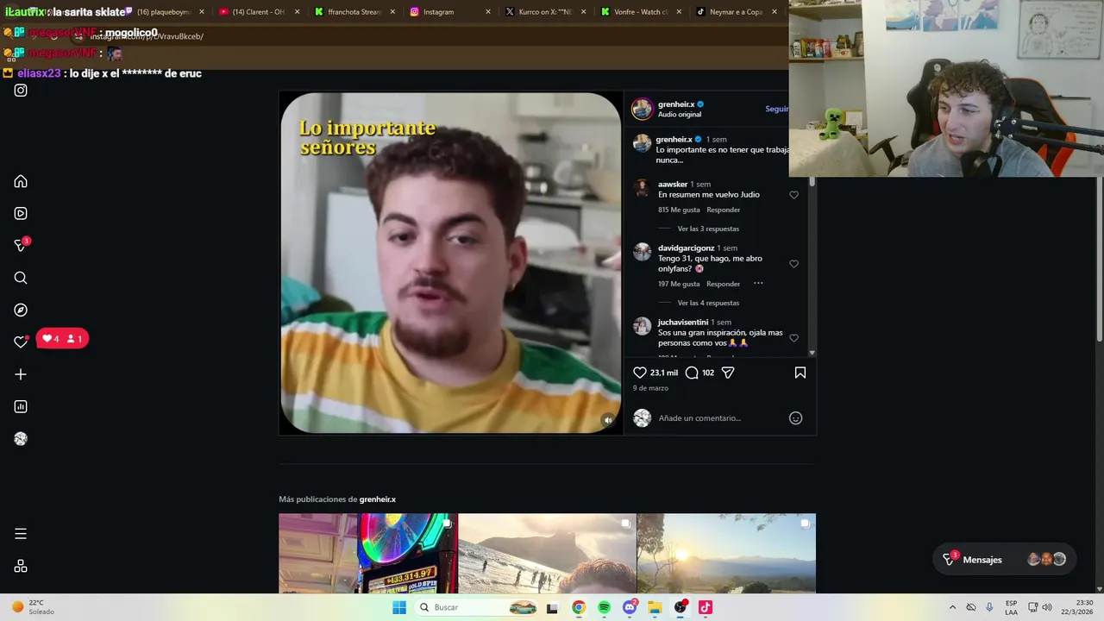The image size is (1104, 621).
Task: Open direct messages icon with red badge
Action: pyautogui.click(x=22, y=245)
